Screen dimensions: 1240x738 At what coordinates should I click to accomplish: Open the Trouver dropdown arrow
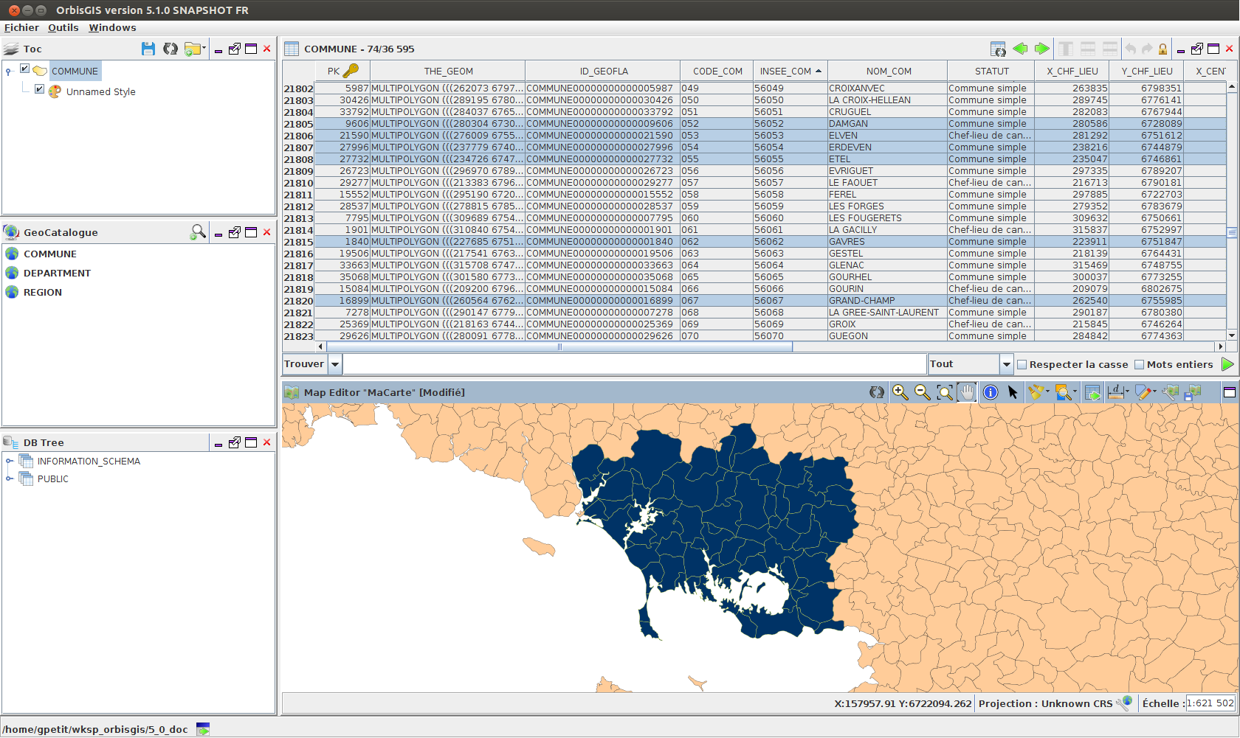tap(335, 364)
